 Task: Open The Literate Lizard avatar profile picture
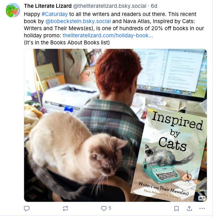(13, 10)
